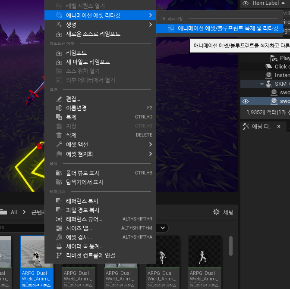This screenshot has height=289, width=290.
Task: Click the All breadcrumb
Action: coord(14,212)
